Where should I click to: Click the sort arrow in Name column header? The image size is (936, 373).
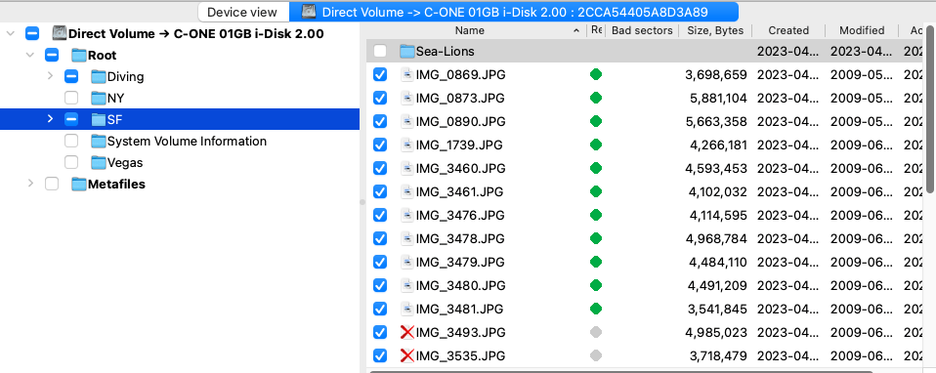point(576,30)
